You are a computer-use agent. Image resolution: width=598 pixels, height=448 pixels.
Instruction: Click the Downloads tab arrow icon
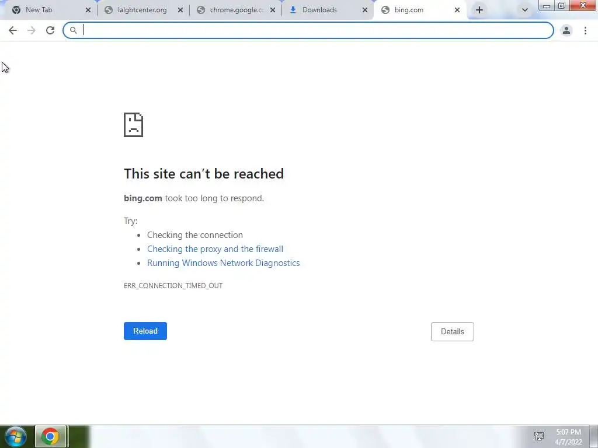point(293,10)
